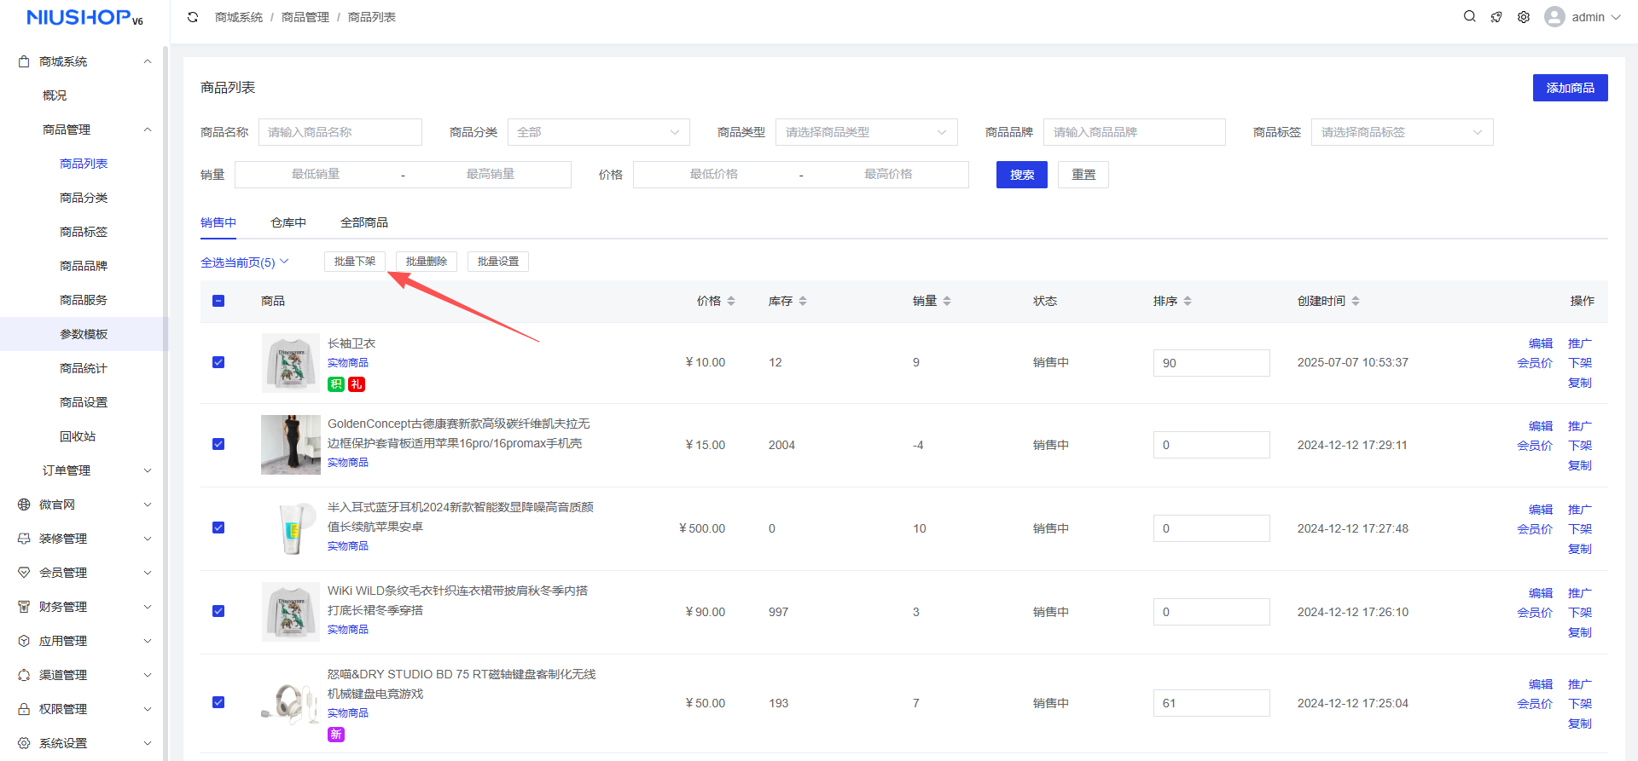Screen dimensions: 1638x761
Task: Switch to the 仓库中 tab
Action: point(288,222)
